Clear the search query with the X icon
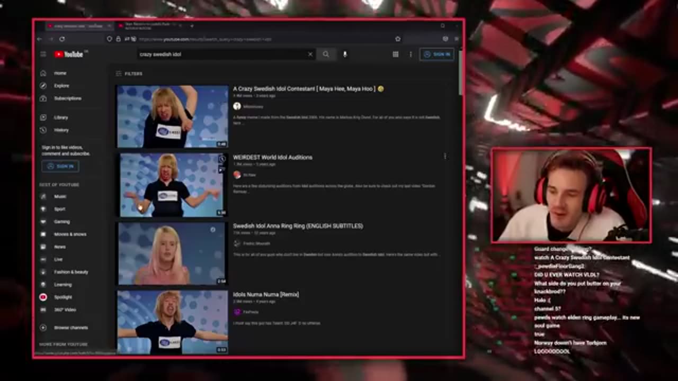 [310, 54]
